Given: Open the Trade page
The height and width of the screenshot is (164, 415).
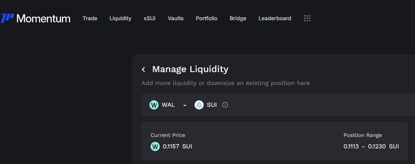Looking at the screenshot, I should click(90, 18).
